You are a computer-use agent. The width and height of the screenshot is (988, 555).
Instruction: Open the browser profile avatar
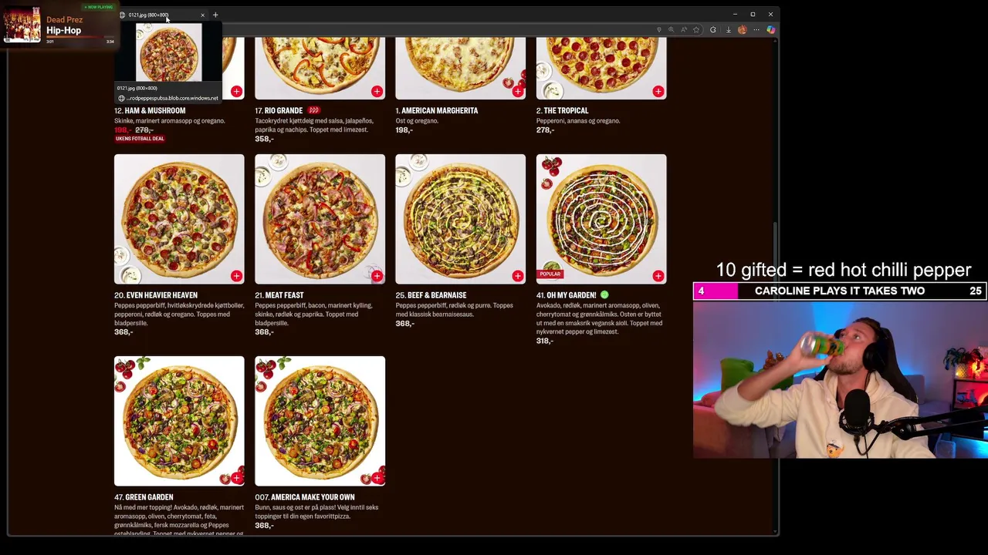[x=743, y=30]
